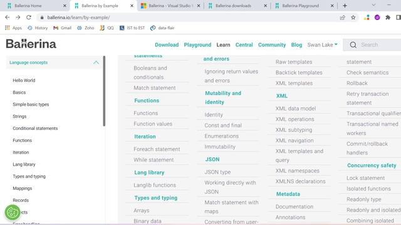Open the Match statement example
401x225 pixels.
point(155,87)
